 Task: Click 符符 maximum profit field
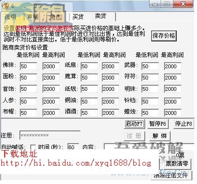click(x=172, y=78)
